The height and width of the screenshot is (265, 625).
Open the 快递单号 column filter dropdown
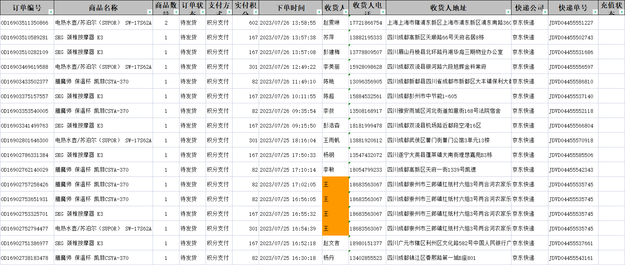click(x=595, y=12)
